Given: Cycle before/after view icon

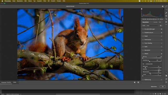Looking at the screenshot, I should click(138, 82).
